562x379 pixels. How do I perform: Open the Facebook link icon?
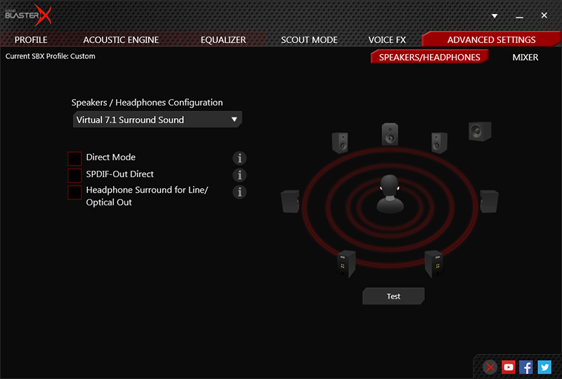pyautogui.click(x=526, y=366)
